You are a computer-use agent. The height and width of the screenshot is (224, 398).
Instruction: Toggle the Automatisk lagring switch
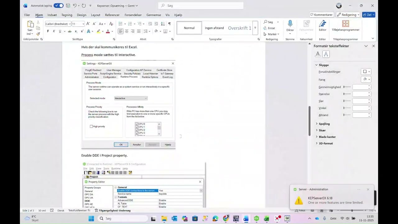click(58, 6)
